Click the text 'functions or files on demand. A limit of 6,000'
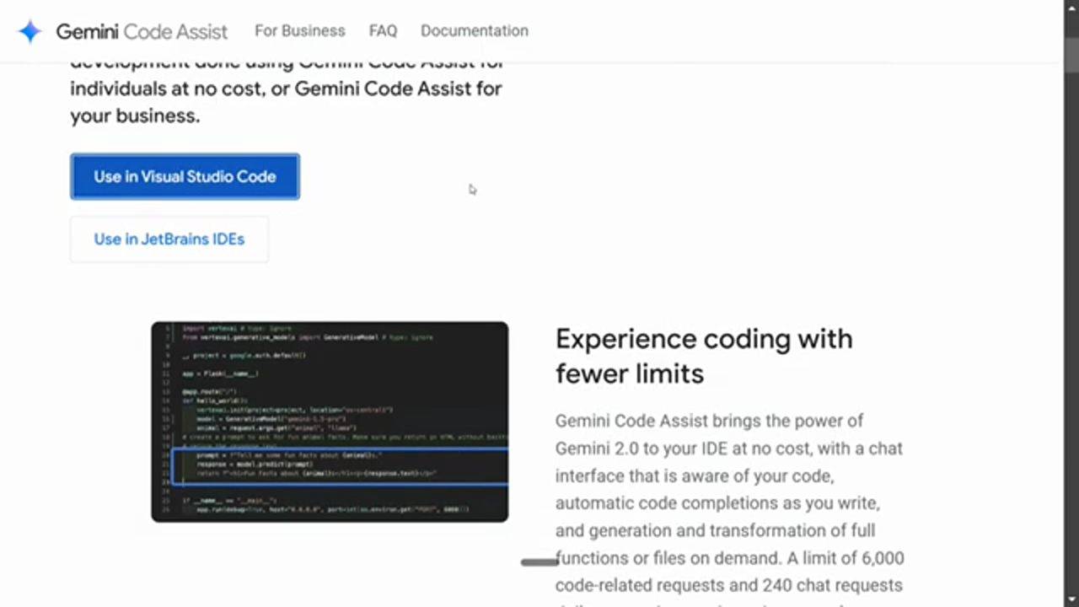The height and width of the screenshot is (607, 1079). (x=730, y=558)
